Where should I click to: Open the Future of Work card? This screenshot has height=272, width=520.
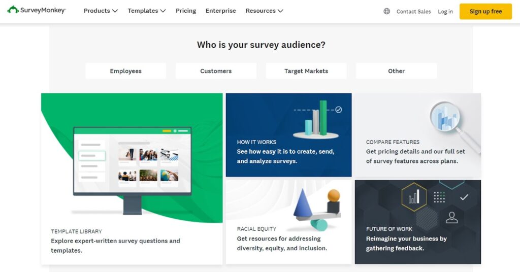pyautogui.click(x=418, y=222)
